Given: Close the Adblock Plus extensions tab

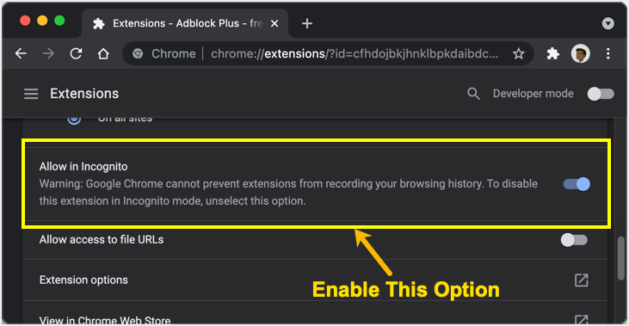Looking at the screenshot, I should 274,24.
